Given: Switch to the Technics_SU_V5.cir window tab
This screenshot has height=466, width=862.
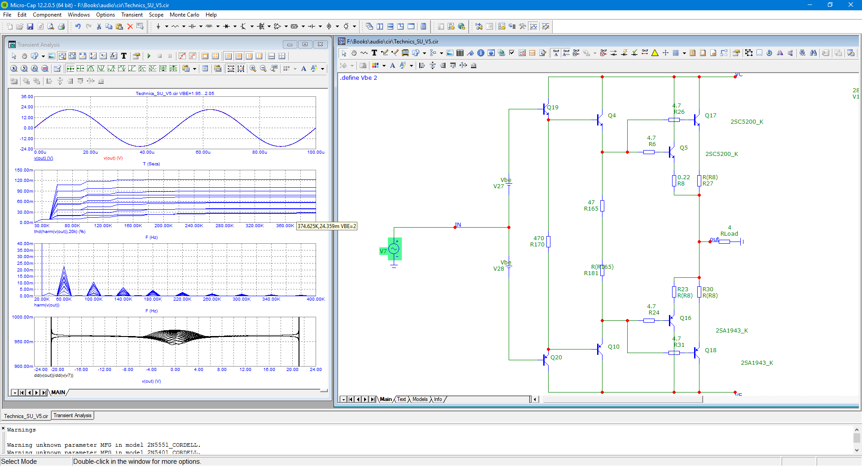Looking at the screenshot, I should coord(26,416).
